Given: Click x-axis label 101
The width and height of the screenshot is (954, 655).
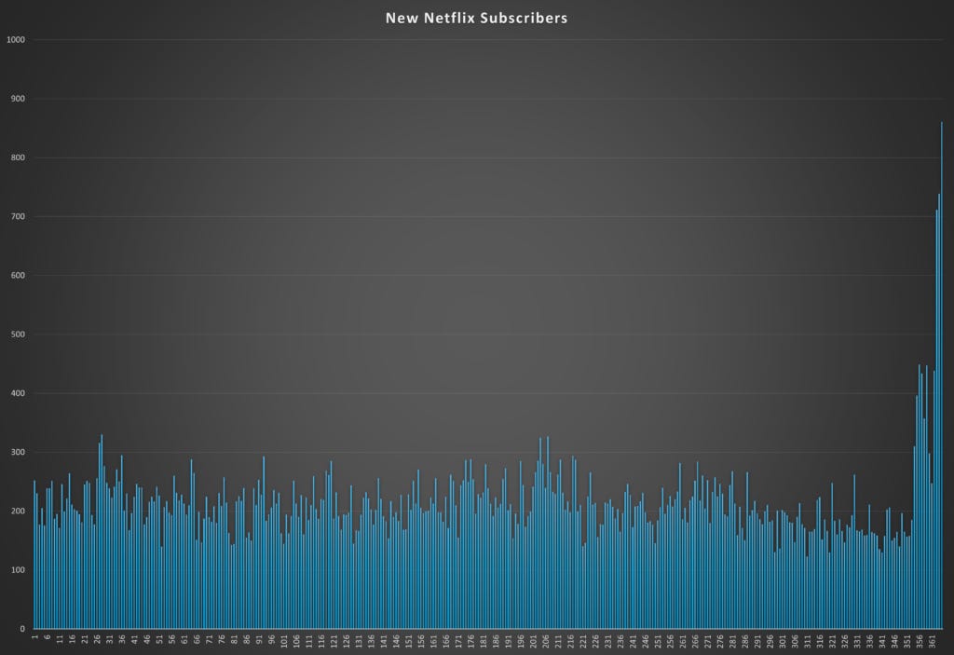Looking at the screenshot, I should (284, 642).
